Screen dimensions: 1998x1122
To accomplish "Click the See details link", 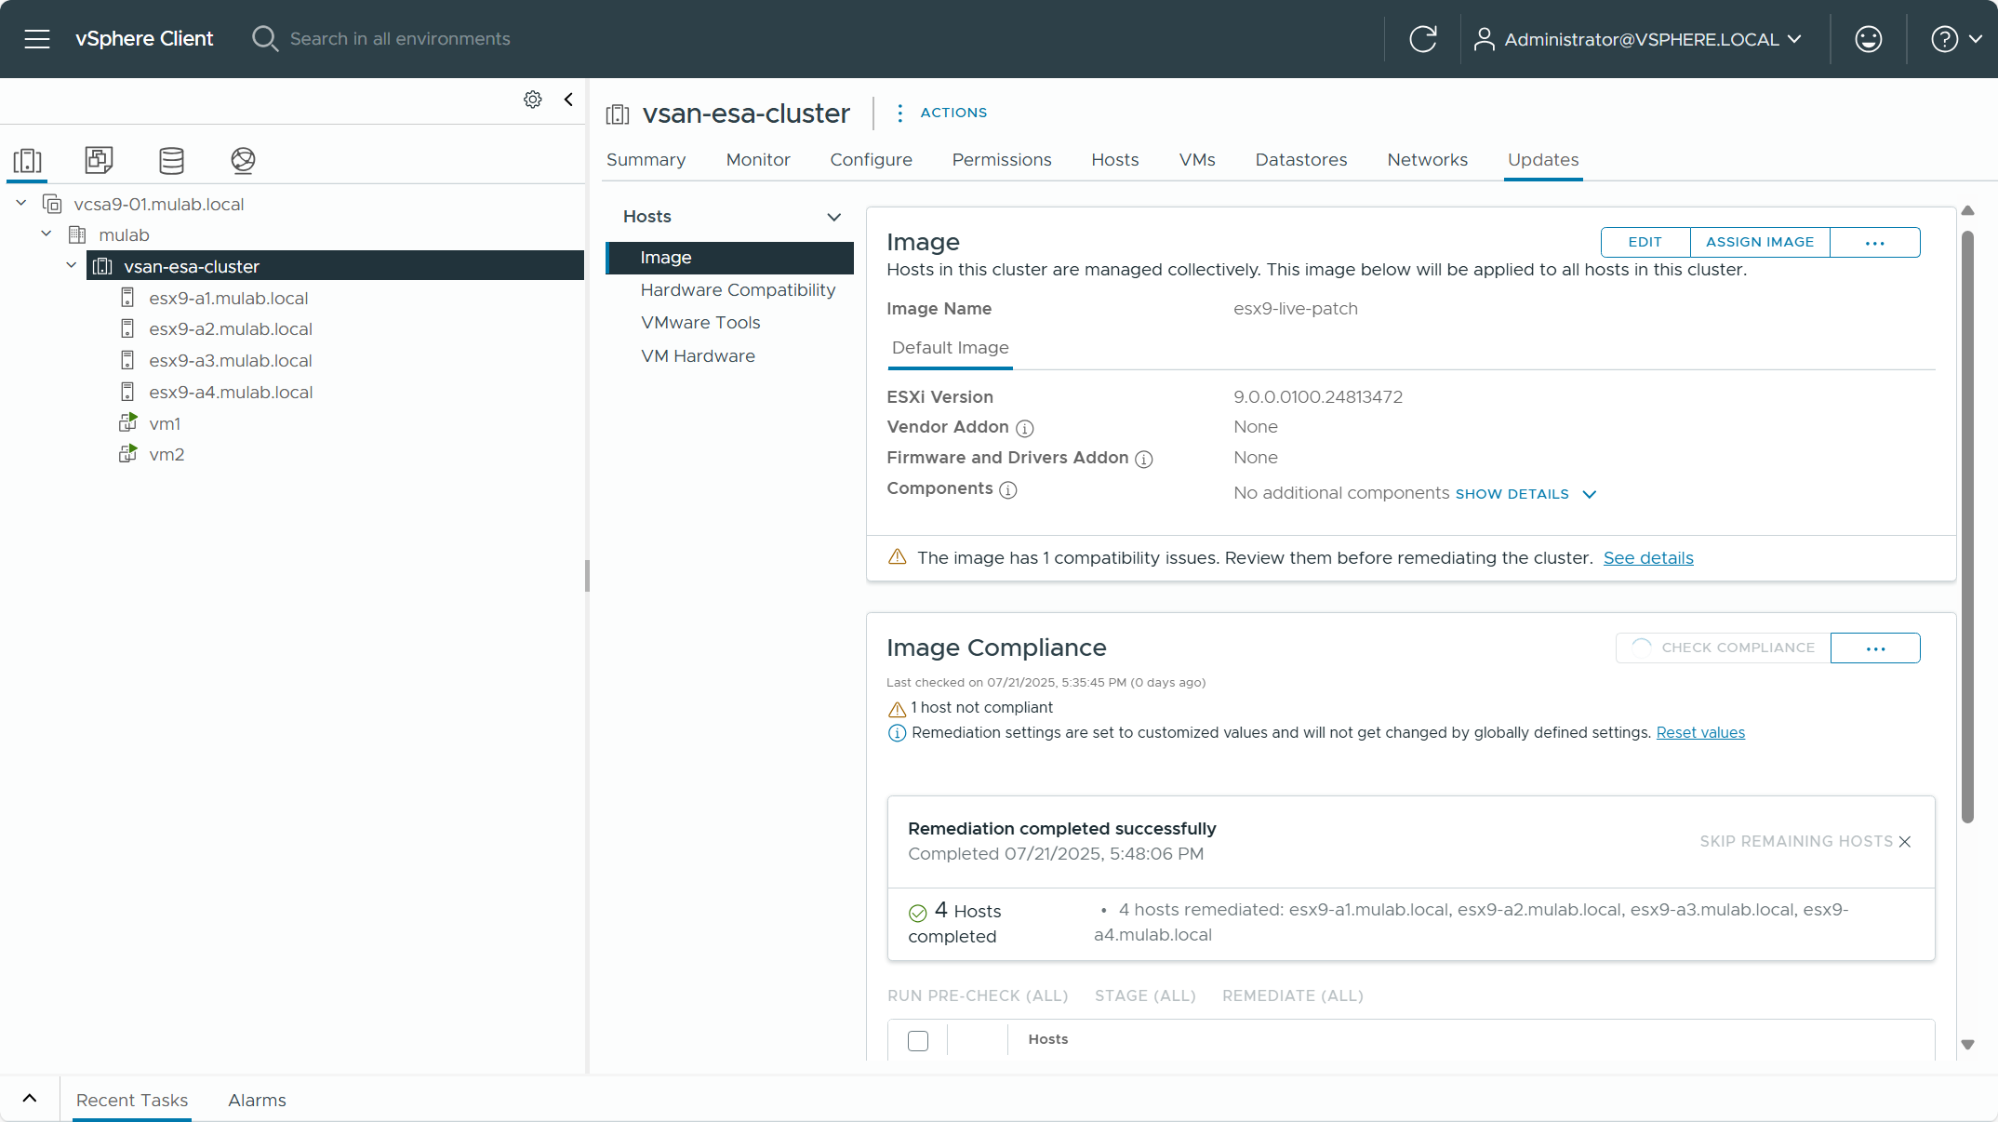I will [1647, 558].
